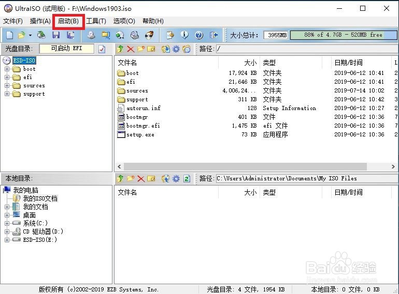The image size is (399, 294).
Task: Select ESD-ISO root in disc tree
Action: 24,60
